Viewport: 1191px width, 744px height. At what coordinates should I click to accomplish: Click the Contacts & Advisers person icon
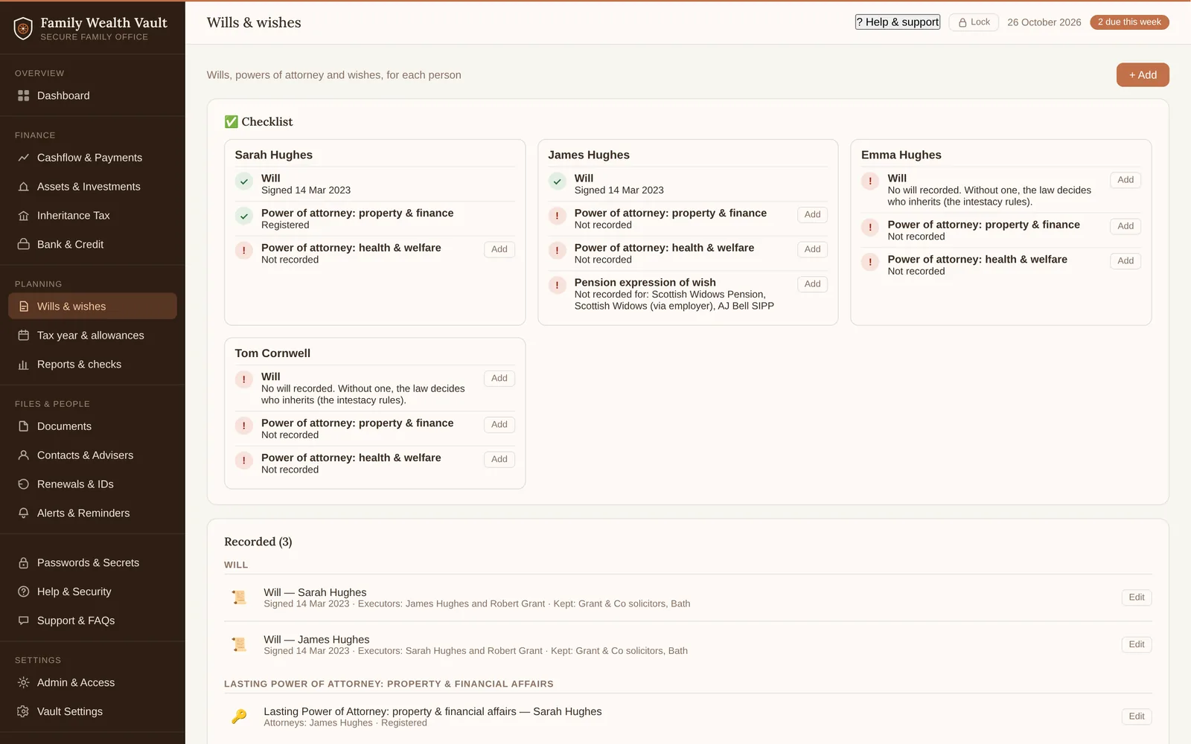24,455
